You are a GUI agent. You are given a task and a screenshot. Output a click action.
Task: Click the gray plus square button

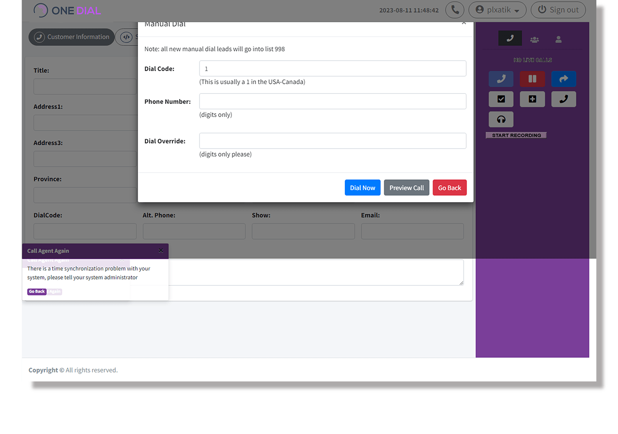click(x=532, y=99)
